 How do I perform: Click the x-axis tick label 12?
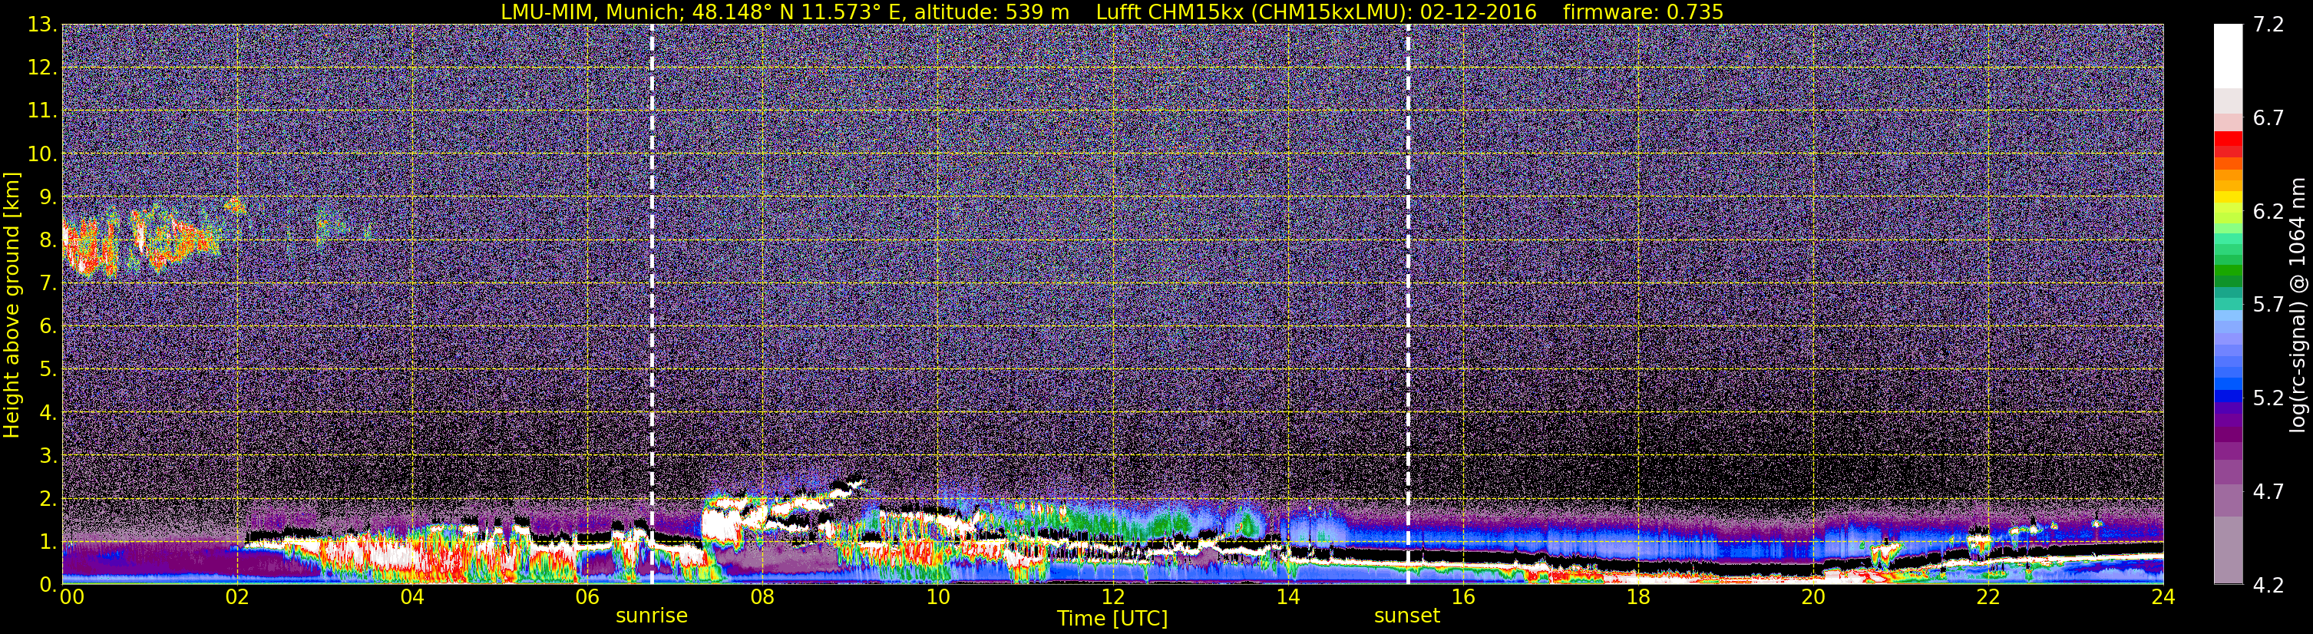tap(1112, 597)
